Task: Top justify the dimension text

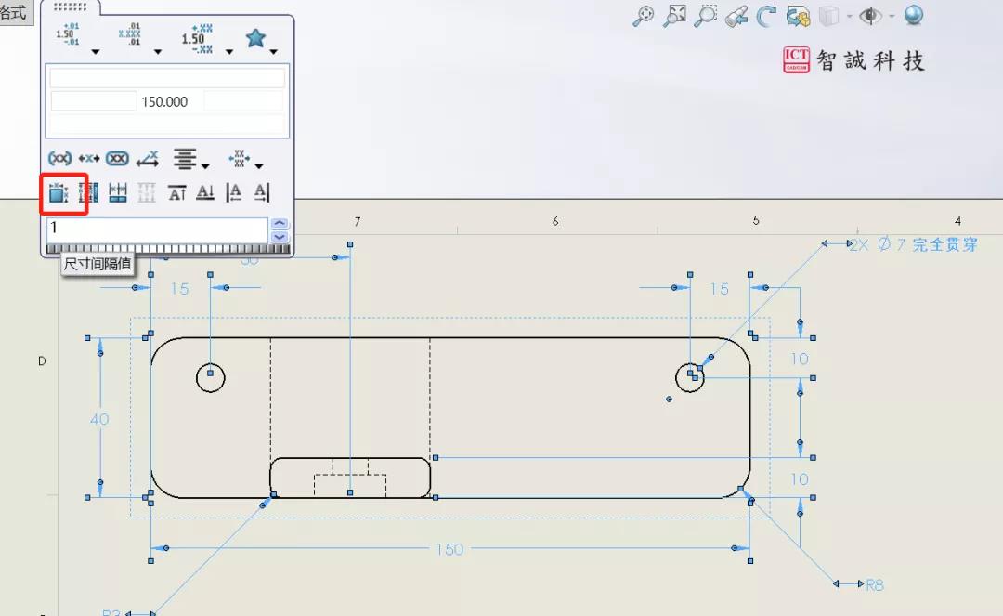Action: coord(176,192)
